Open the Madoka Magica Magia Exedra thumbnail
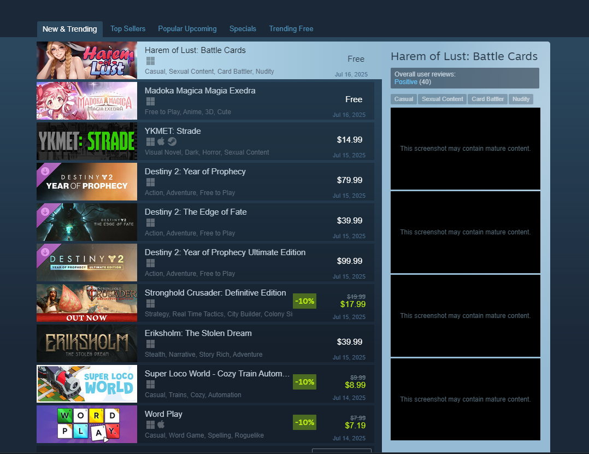The height and width of the screenshot is (454, 589). tap(87, 101)
